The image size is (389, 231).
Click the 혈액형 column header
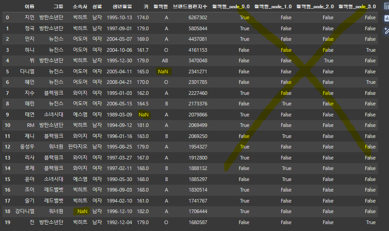click(161, 7)
